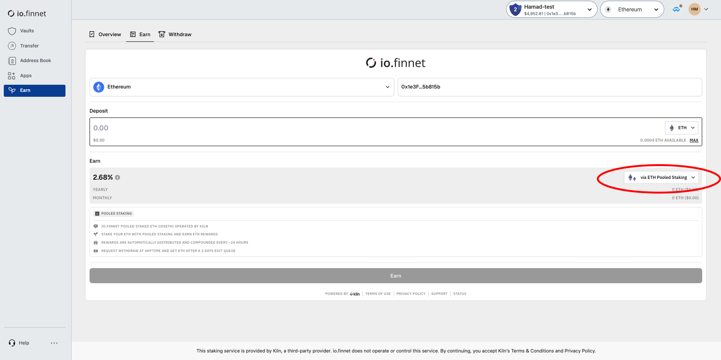This screenshot has height=360, width=721.
Task: Click the WalletConnect icon
Action: tap(677, 9)
